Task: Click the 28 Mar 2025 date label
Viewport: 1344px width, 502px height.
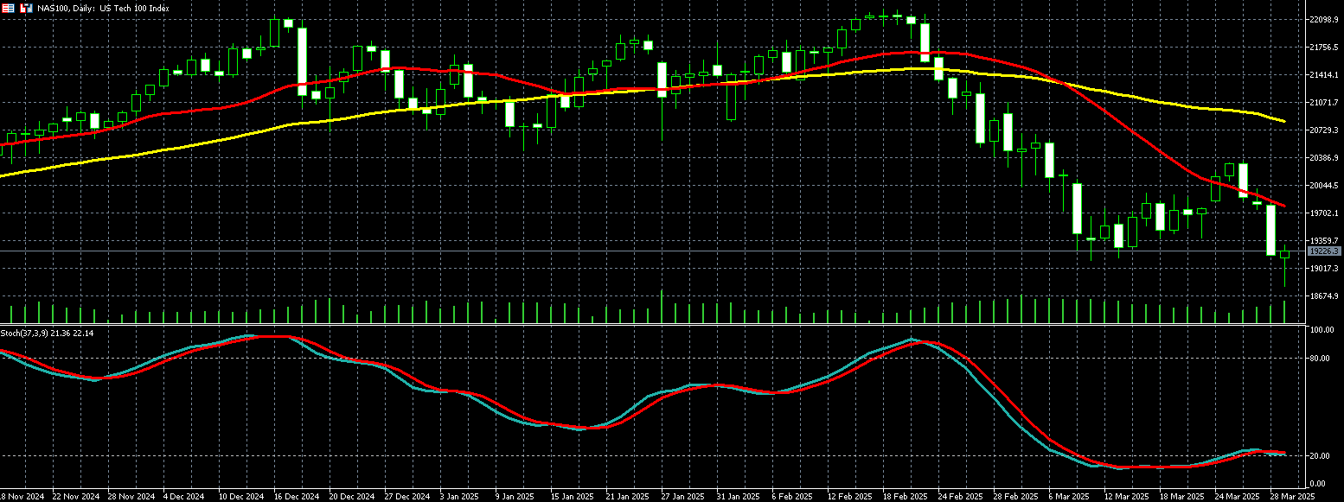Action: coord(1290,497)
